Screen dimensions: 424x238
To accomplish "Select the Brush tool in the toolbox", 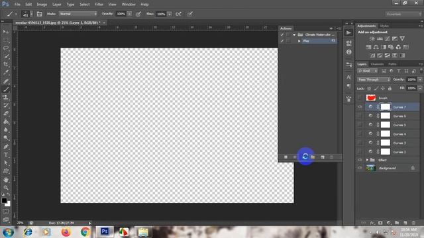I will [6, 89].
